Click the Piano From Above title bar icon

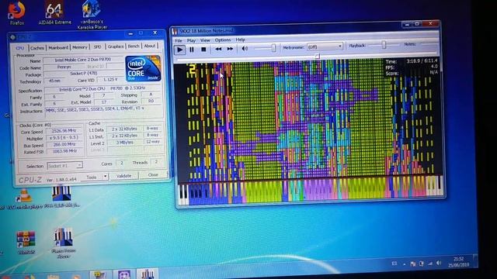point(174,31)
